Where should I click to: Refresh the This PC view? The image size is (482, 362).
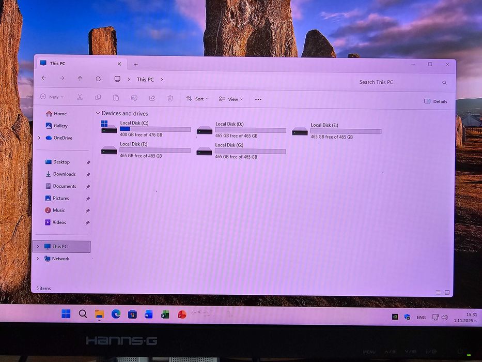[x=98, y=79]
